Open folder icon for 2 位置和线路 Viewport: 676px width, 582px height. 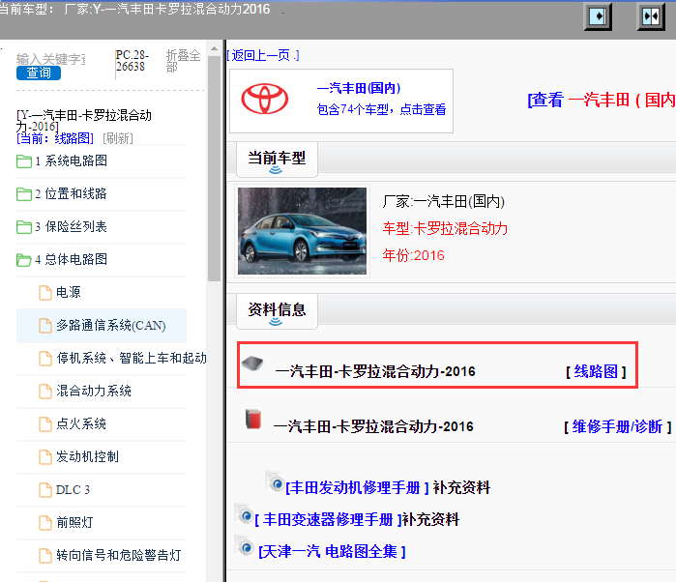24,194
